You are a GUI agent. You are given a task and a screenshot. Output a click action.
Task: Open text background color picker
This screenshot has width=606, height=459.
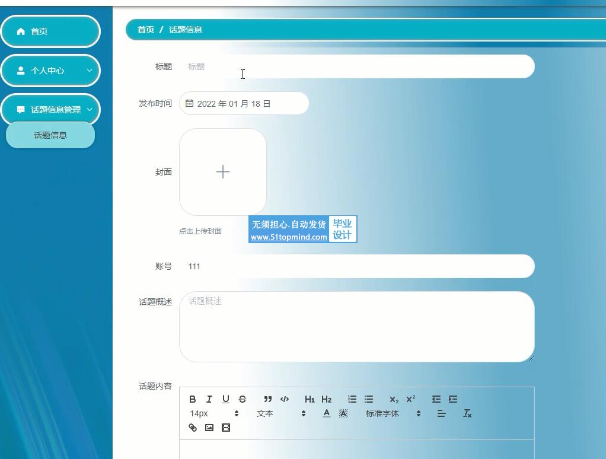[x=343, y=413]
